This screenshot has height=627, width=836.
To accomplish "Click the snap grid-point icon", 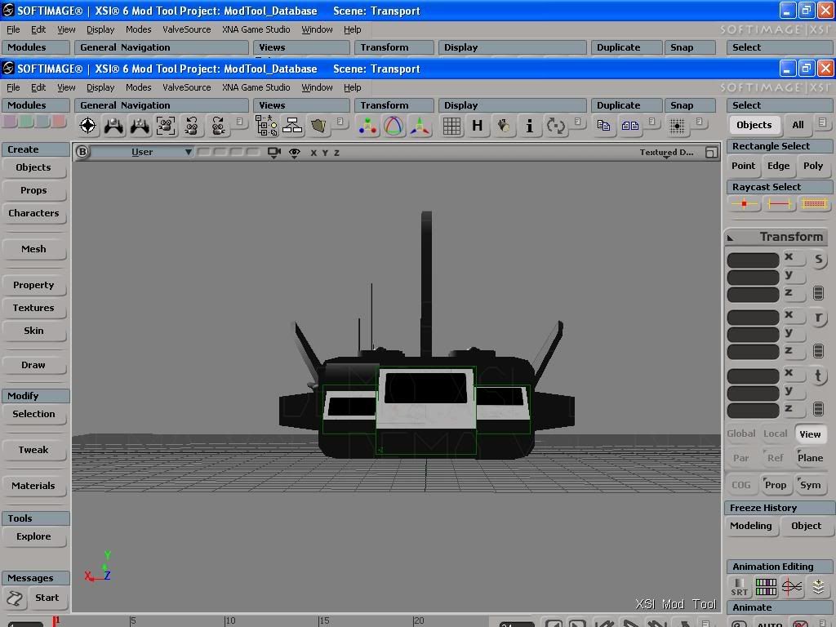I will tap(677, 126).
